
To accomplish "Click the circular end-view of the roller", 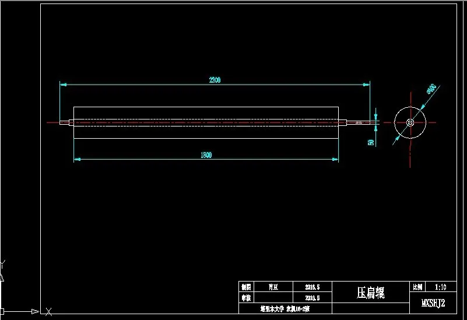I will click(410, 122).
